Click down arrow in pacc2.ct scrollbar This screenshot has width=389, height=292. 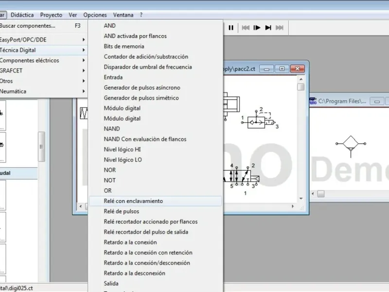301,199
